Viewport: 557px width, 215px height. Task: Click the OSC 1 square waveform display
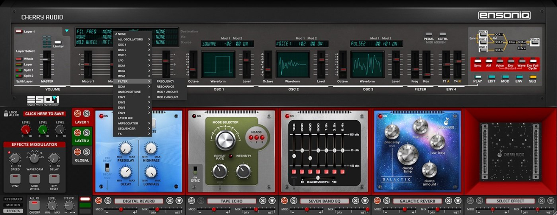[x=218, y=65]
